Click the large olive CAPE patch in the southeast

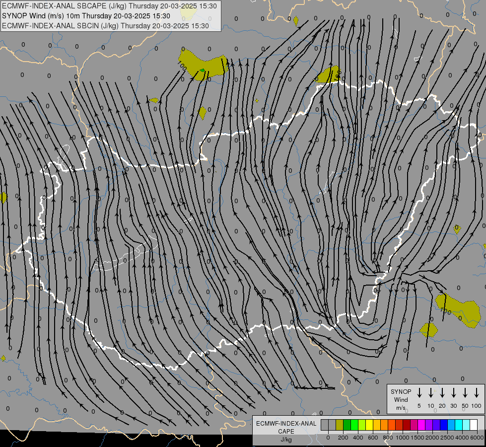(459, 310)
